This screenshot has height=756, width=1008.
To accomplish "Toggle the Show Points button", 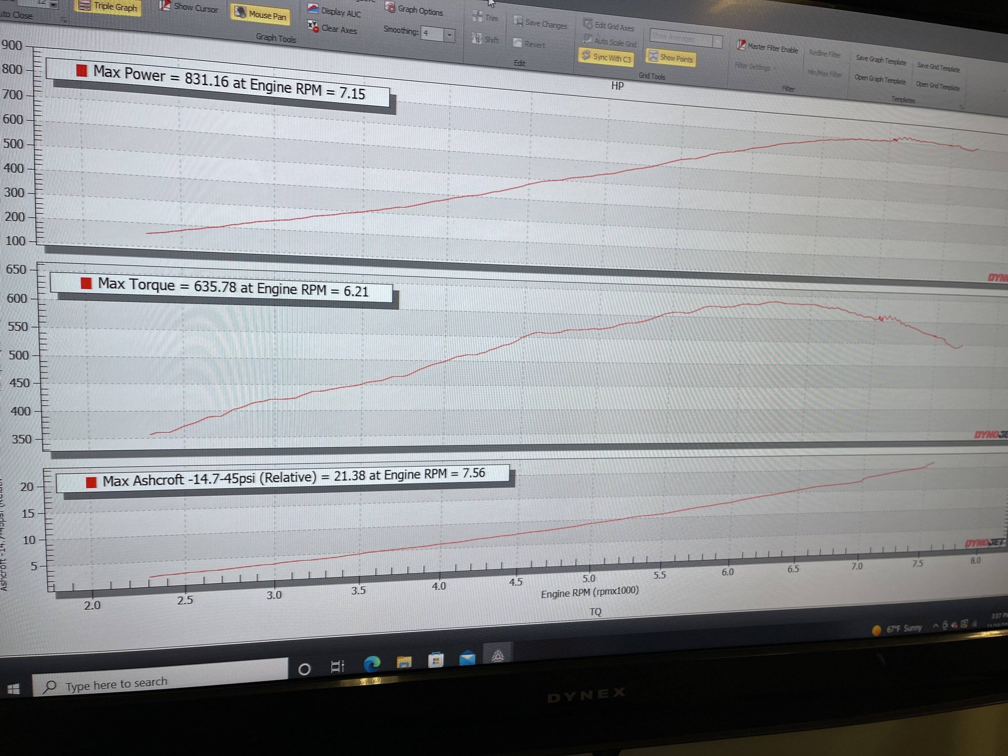I will pos(671,57).
